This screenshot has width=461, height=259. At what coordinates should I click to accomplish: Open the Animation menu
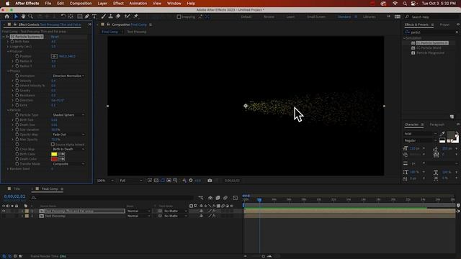click(x=138, y=4)
